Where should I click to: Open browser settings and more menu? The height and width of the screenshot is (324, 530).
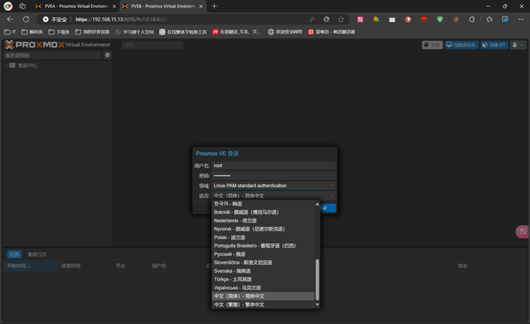tap(521, 19)
